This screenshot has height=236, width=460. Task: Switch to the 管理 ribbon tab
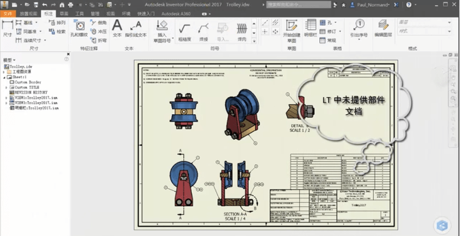point(95,14)
